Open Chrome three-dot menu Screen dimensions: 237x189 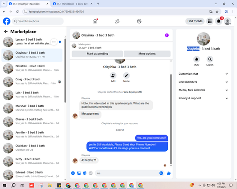point(233,12)
